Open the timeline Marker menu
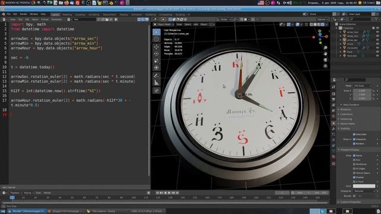The width and height of the screenshot is (381, 214). (x=47, y=193)
